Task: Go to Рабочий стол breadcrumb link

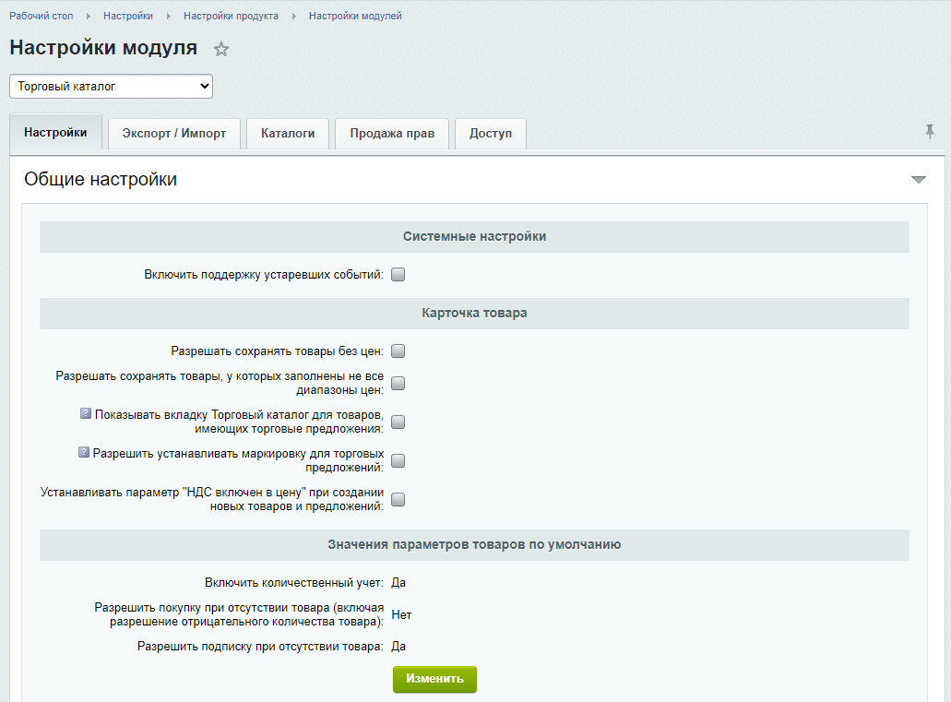Action: point(42,16)
